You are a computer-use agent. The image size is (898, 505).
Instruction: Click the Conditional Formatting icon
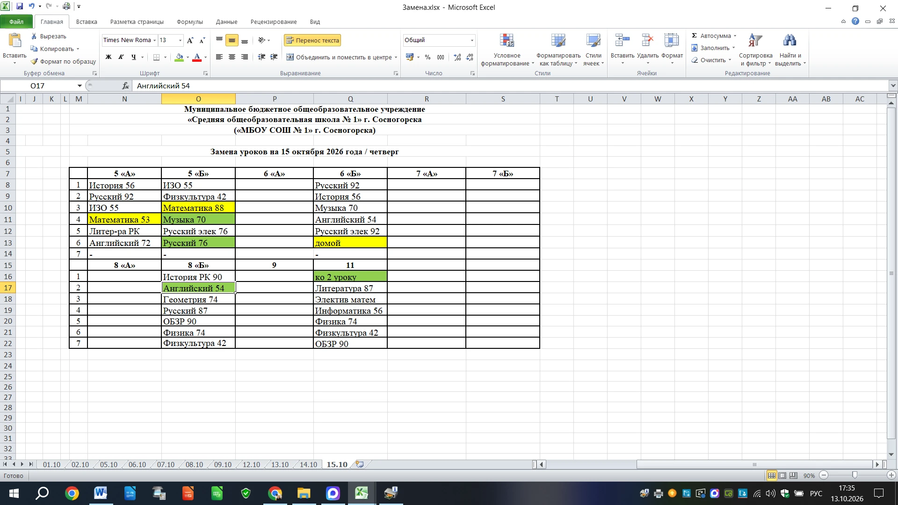tap(507, 41)
